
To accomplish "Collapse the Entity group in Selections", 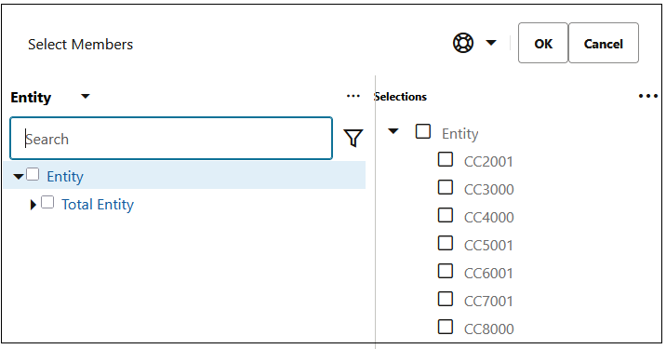I will click(393, 131).
